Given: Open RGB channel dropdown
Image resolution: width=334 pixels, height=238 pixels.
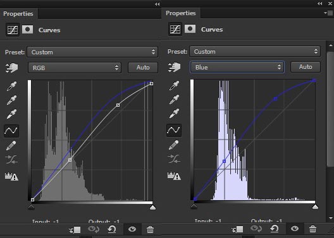Looking at the screenshot, I should pyautogui.click(x=75, y=68).
